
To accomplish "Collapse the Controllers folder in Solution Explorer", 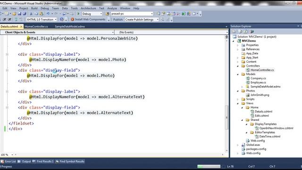I will [x=238, y=66].
